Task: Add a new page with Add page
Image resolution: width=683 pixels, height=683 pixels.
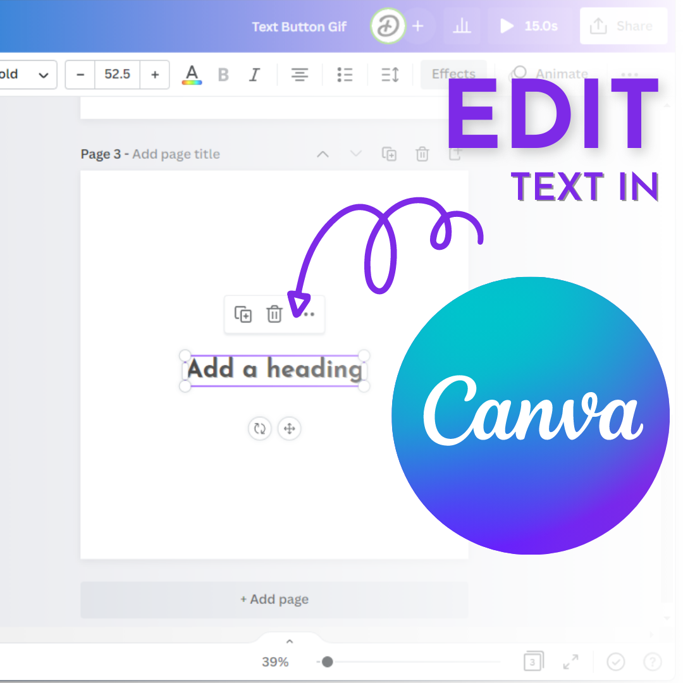Action: [274, 599]
